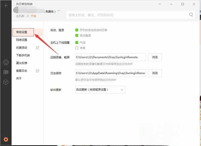Open 查看日志 menu item
Screen dimensions: 201x146
click(21, 71)
